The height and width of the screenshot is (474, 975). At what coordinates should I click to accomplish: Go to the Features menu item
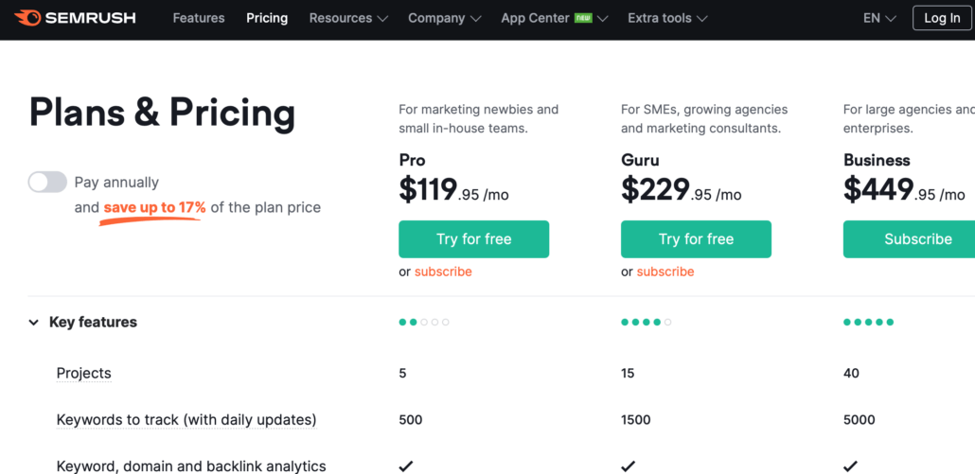tap(199, 18)
